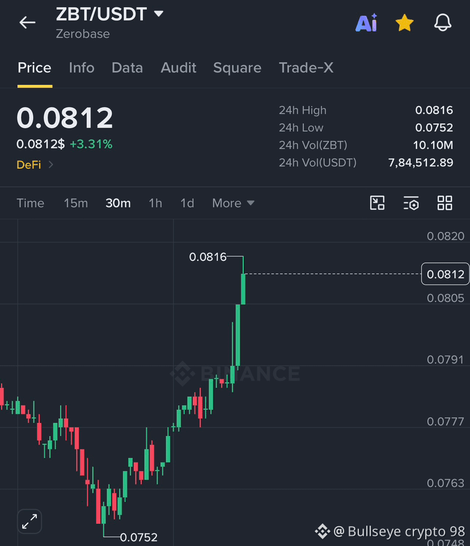This screenshot has height=546, width=470.
Task: Open the chart drawing tools icon
Action: [378, 203]
